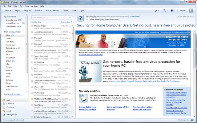Click the Newsgroups icon
Image resolution: width=197 pixels, height=123 pixels.
pyautogui.click(x=4, y=114)
